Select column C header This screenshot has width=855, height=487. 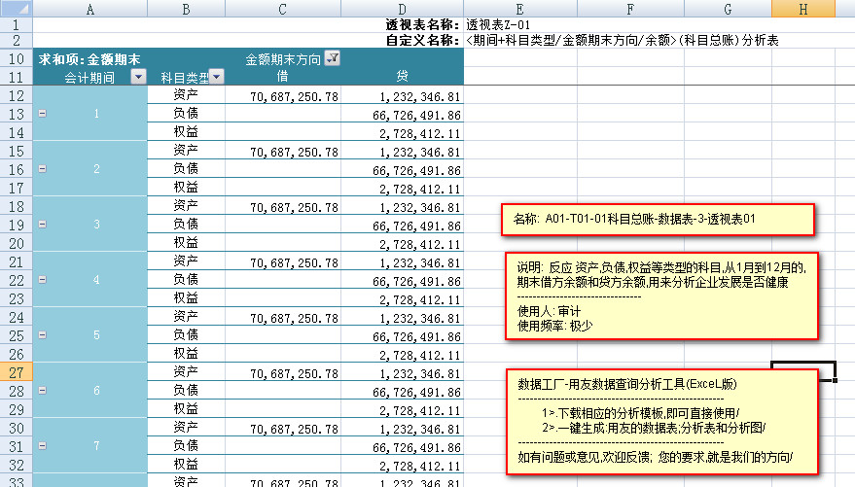tap(282, 8)
